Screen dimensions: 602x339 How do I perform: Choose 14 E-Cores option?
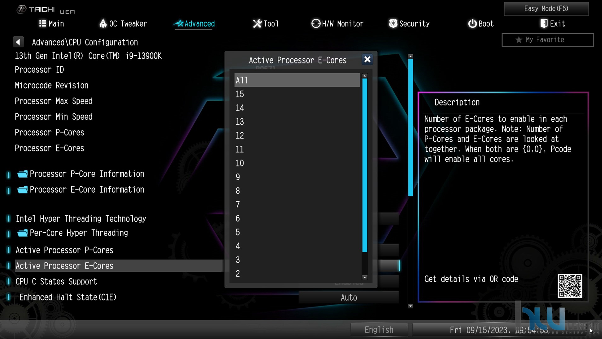(x=297, y=108)
